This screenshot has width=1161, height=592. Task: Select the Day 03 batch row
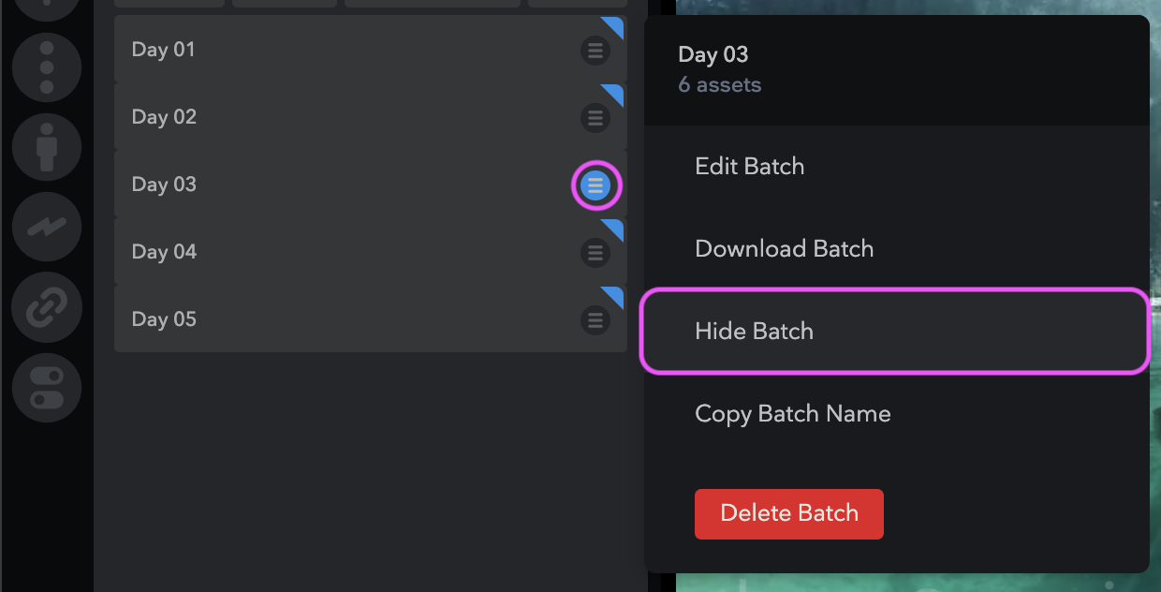[x=371, y=185]
